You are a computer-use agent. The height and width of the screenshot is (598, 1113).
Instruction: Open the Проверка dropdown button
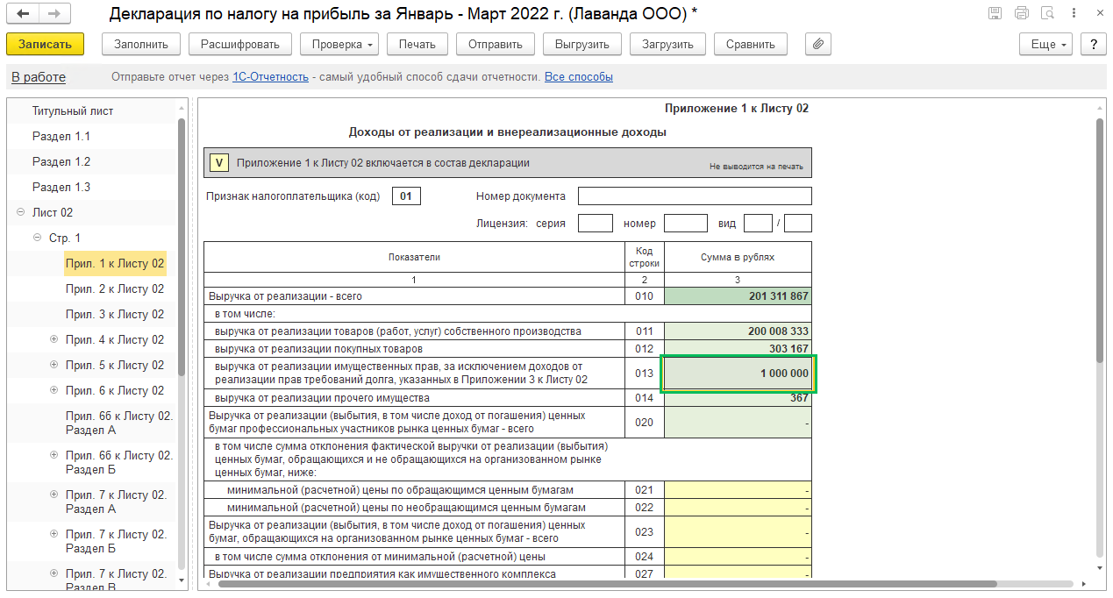[x=339, y=44]
